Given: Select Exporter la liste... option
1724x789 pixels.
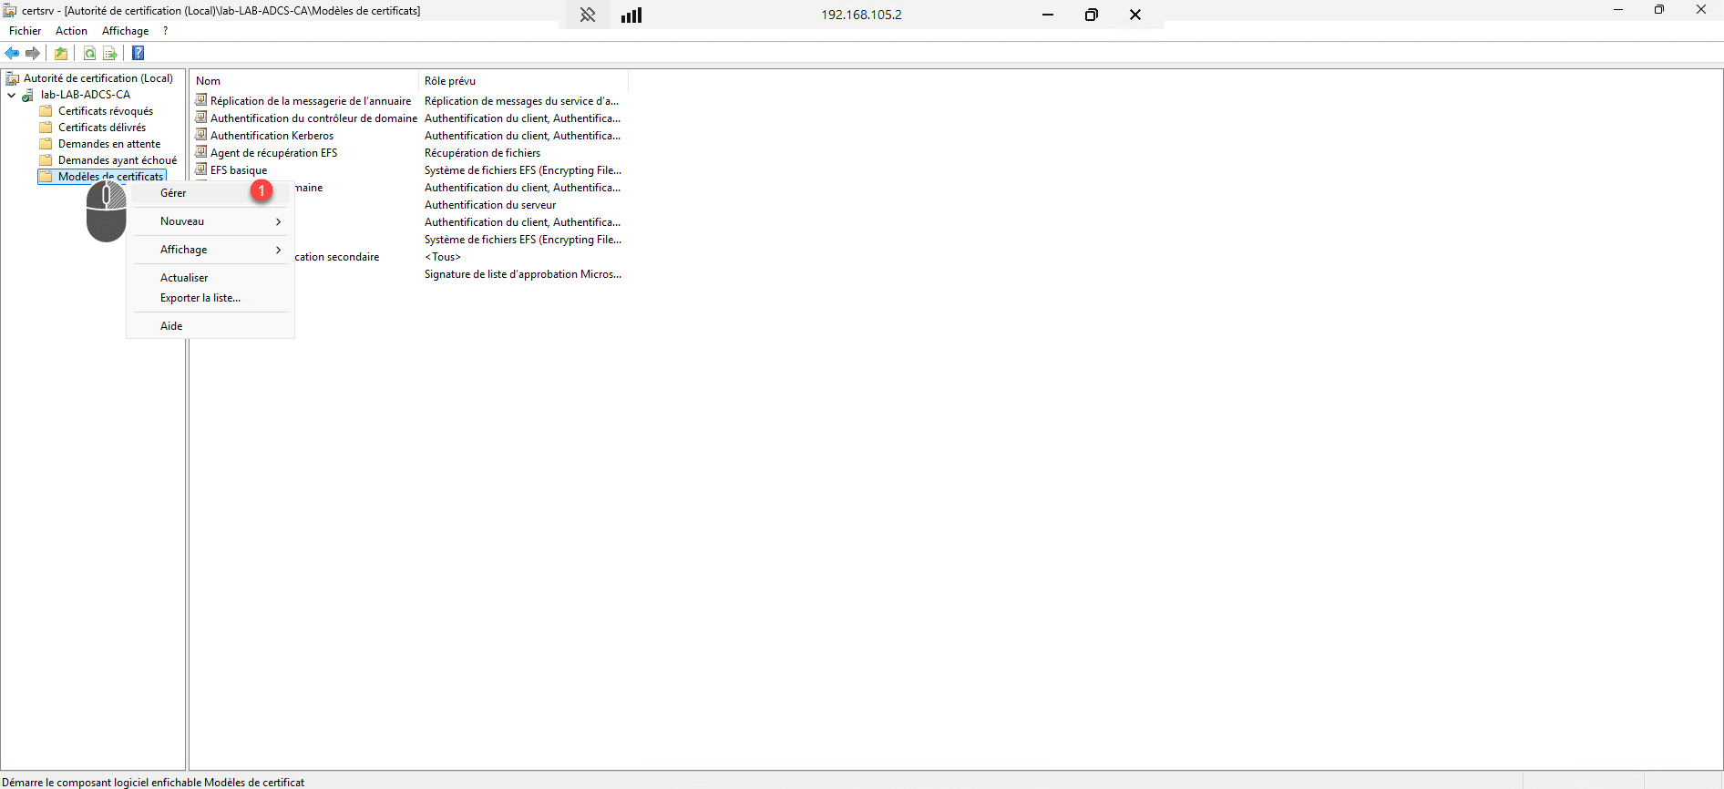Looking at the screenshot, I should pos(200,298).
